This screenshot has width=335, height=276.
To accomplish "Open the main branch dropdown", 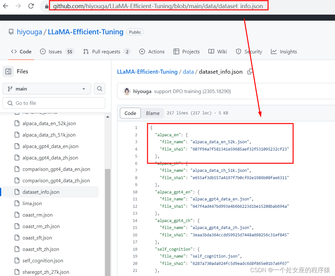I will 47,89.
